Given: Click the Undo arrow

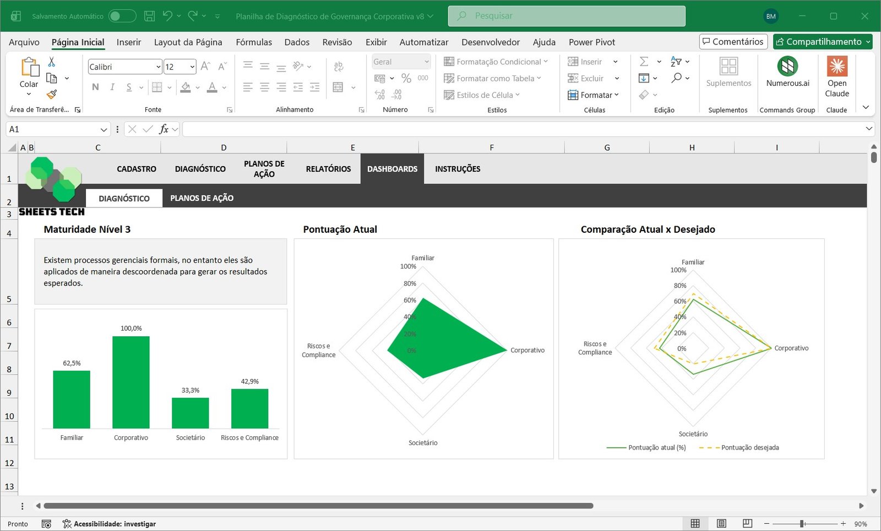Looking at the screenshot, I should pyautogui.click(x=167, y=16).
